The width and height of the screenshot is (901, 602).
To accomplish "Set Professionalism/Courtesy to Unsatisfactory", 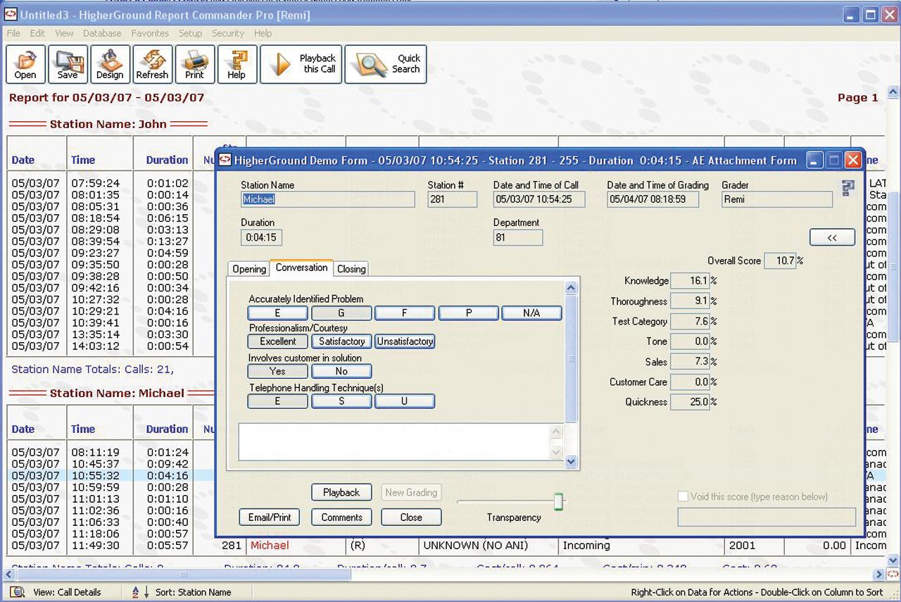I will pyautogui.click(x=405, y=341).
